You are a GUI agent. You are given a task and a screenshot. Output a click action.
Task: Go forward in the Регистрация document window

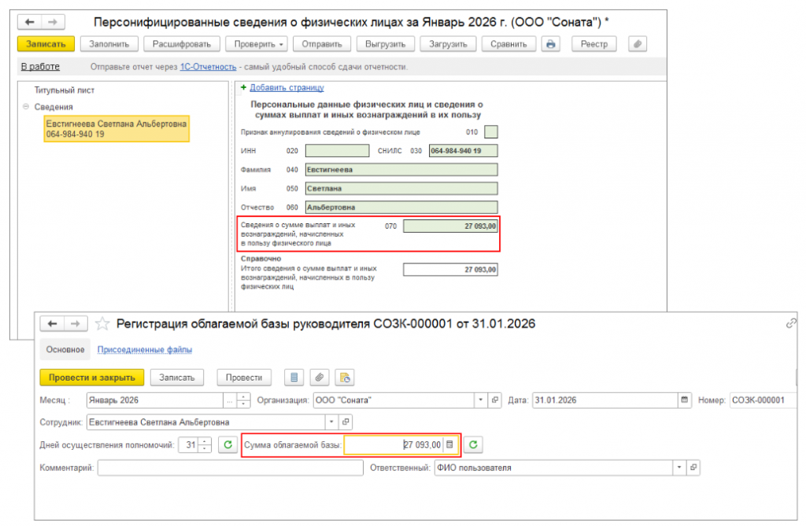click(x=75, y=324)
